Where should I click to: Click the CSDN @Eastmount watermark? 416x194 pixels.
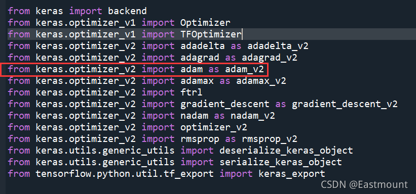click(364, 184)
